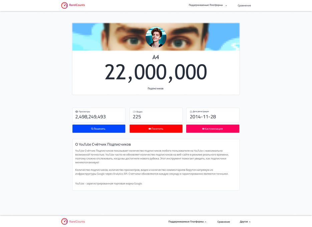Click the magnifier icon on Поменять button
312x227 pixels.
tap(92, 129)
